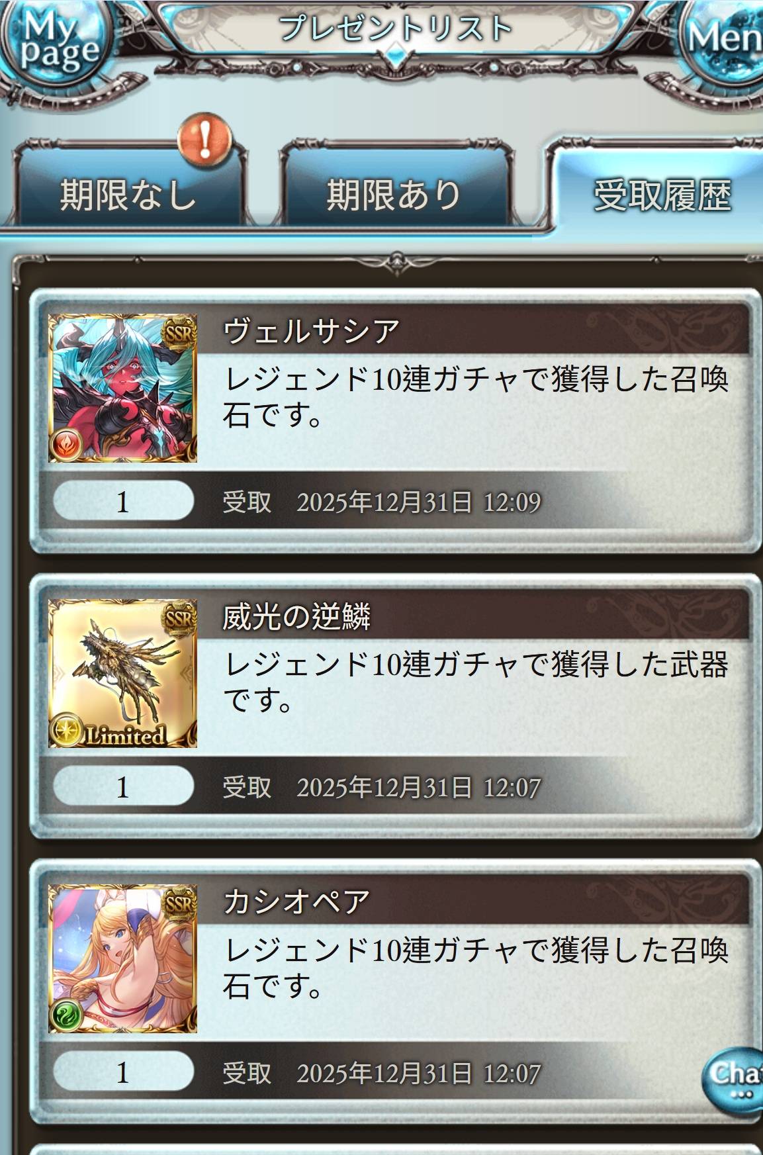Open the Menu orb button
Screen dimensions: 763x1155
pyautogui.click(x=723, y=40)
